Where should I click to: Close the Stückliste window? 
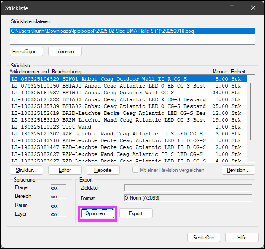click(x=253, y=8)
